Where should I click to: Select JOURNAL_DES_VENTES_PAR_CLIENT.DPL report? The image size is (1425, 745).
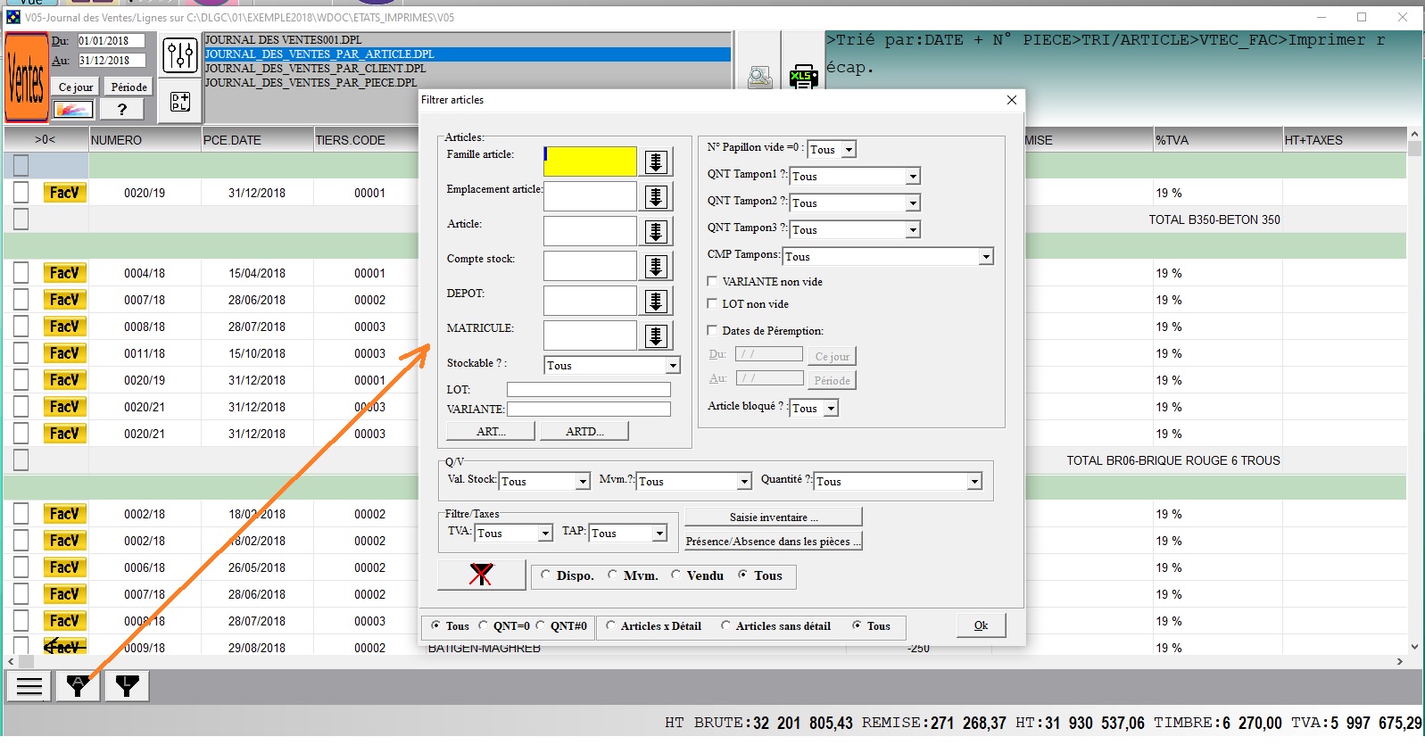[x=468, y=68]
